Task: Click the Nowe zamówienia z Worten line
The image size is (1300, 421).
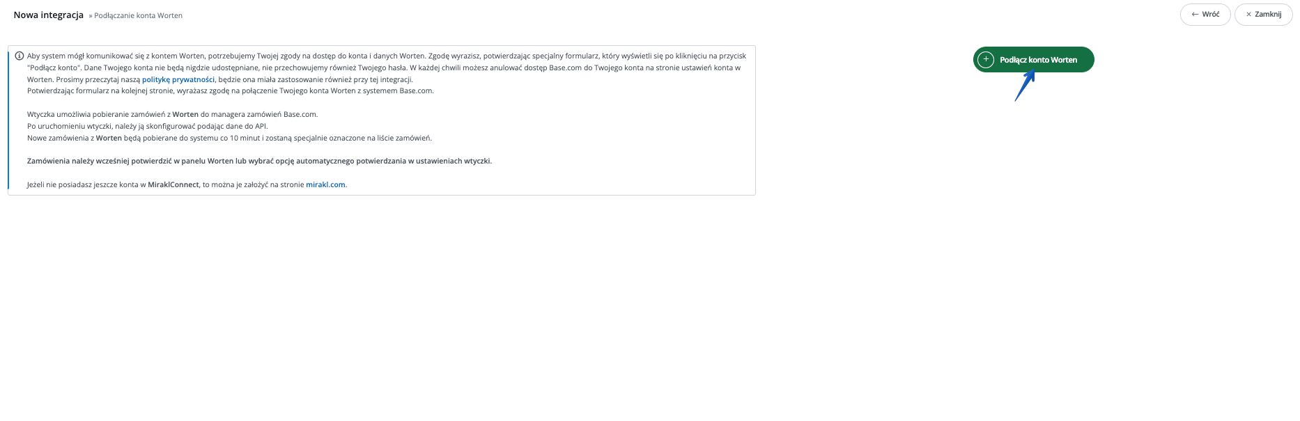Action: coord(229,138)
